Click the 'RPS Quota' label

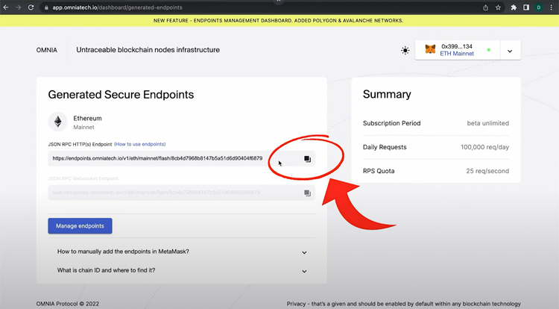point(379,171)
